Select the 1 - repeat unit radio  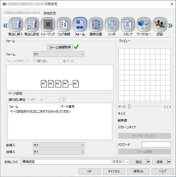38,100
